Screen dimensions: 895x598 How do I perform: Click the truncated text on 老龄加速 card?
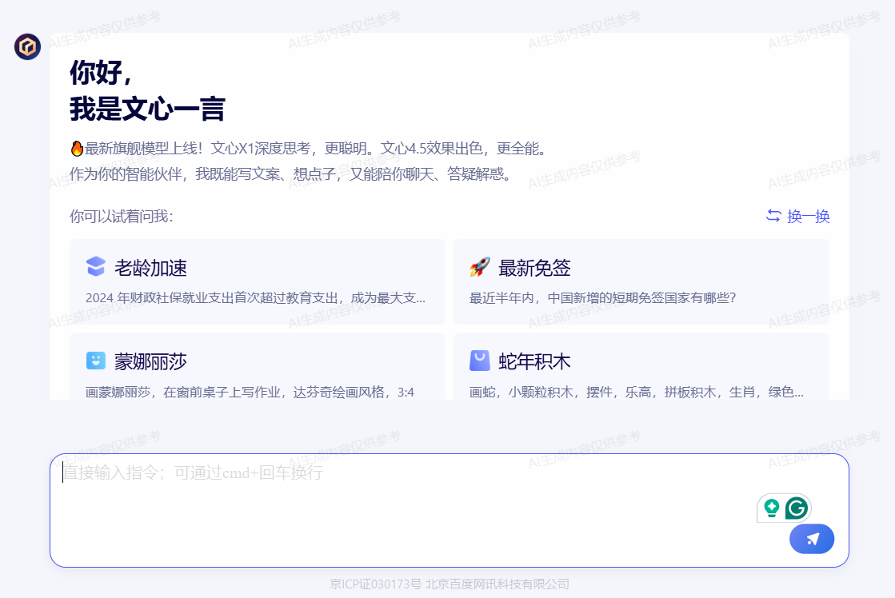[x=258, y=297]
